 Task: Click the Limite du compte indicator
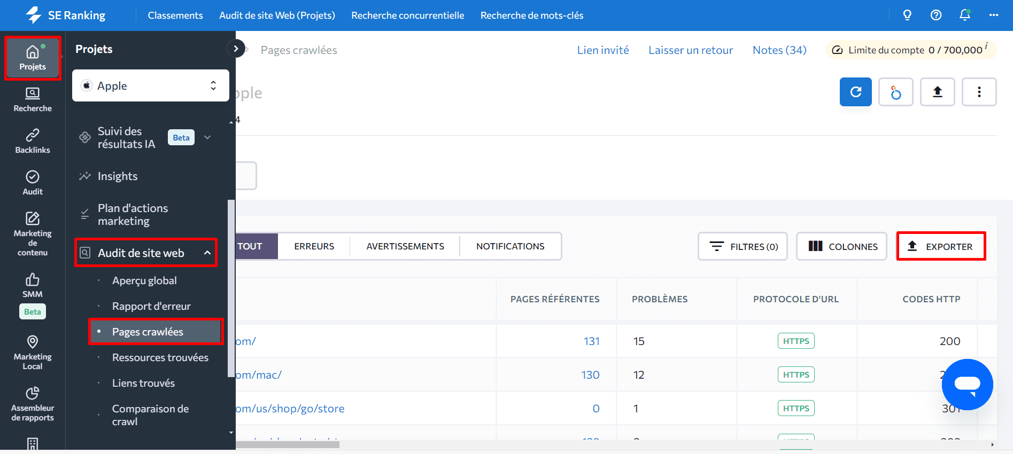point(911,50)
